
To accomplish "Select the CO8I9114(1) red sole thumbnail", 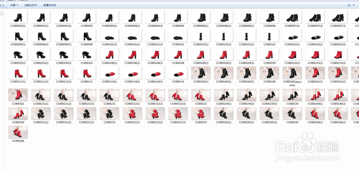I will pyautogui.click(x=109, y=73).
